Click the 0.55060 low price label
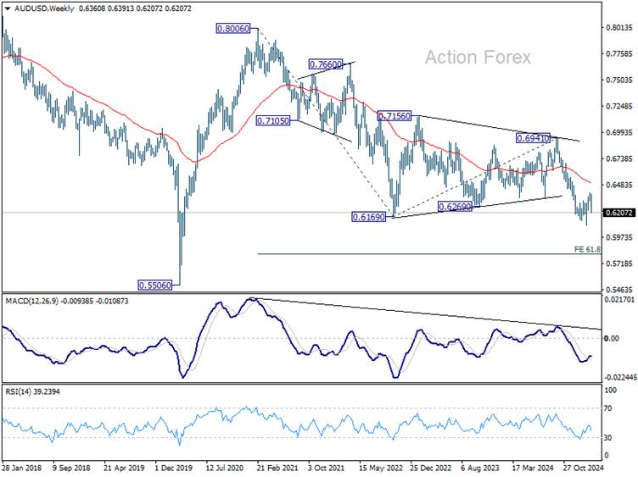Screen dimensions: 638x477 (x=155, y=286)
